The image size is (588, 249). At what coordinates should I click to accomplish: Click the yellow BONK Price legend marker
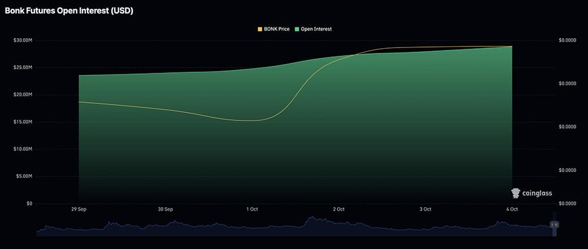(260, 29)
